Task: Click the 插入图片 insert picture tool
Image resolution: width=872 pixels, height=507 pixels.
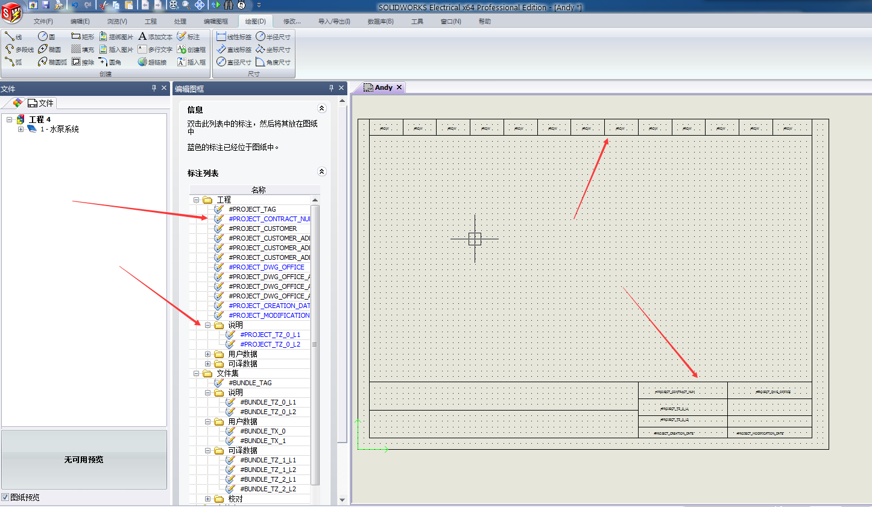Action: pyautogui.click(x=116, y=49)
